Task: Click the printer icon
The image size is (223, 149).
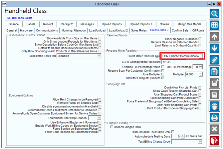Action: click(x=214, y=118)
